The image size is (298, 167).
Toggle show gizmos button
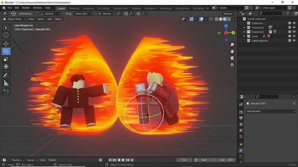[191, 19]
